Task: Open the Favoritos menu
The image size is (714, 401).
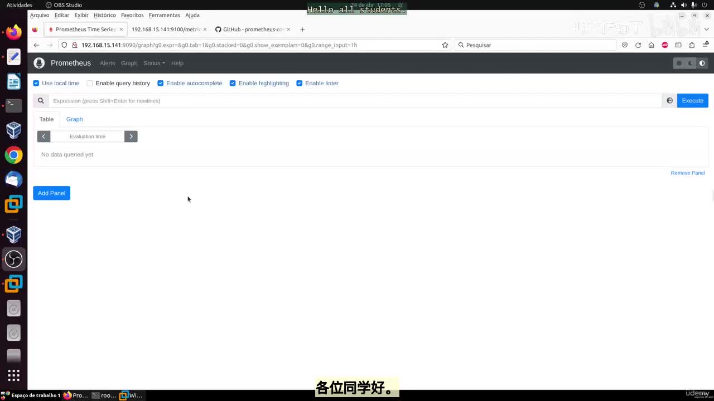Action: (x=132, y=15)
